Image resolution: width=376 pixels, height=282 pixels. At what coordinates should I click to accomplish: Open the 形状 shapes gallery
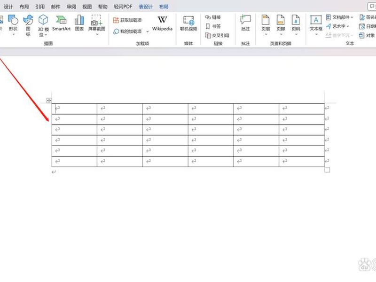pyautogui.click(x=13, y=25)
